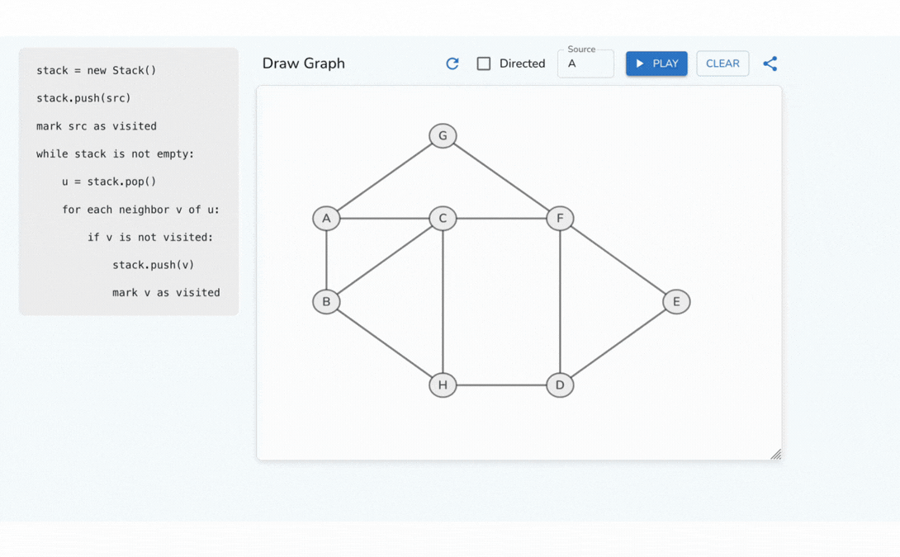Click node E on the right side

pyautogui.click(x=676, y=301)
